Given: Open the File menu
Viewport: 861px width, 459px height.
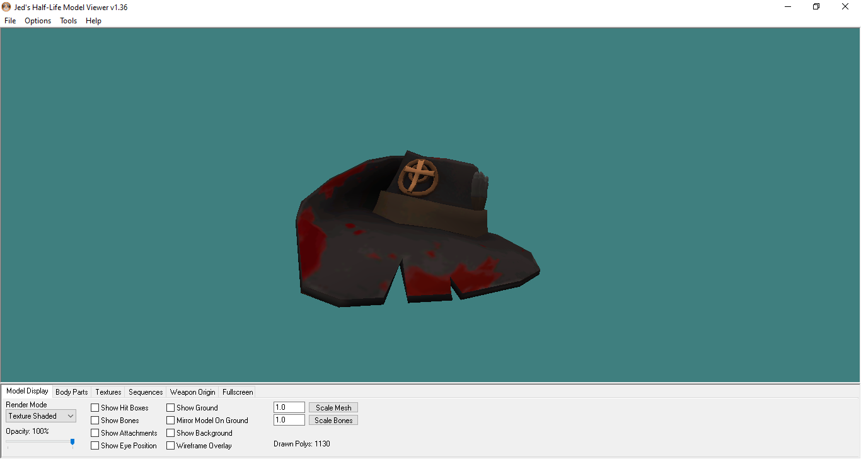Looking at the screenshot, I should [10, 21].
